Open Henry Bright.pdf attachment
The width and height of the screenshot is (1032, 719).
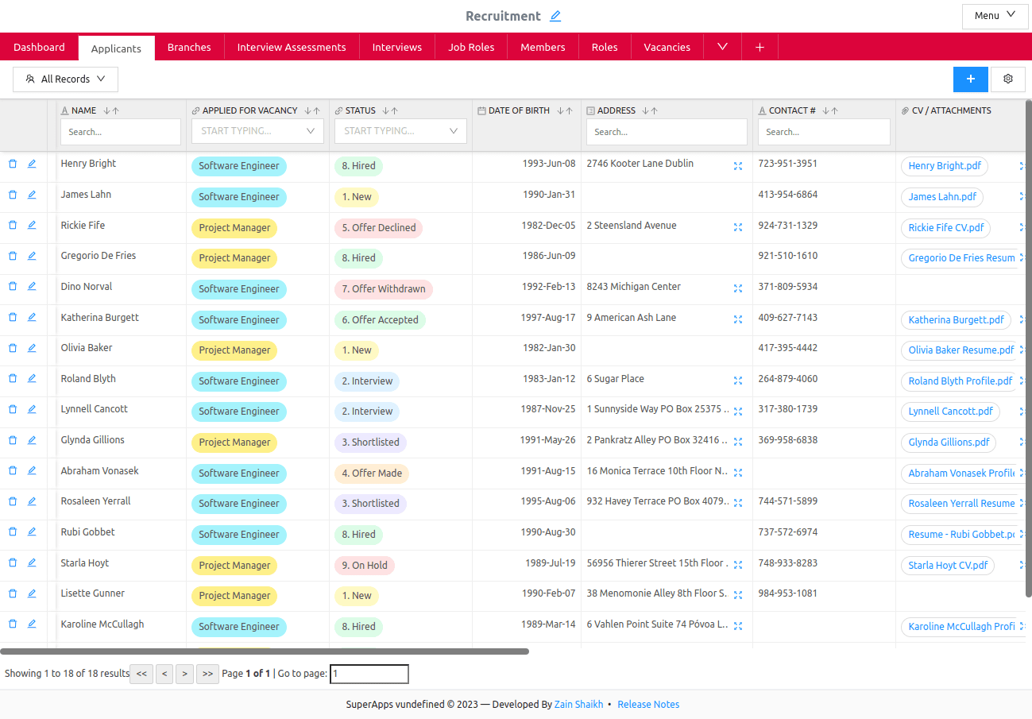point(944,165)
